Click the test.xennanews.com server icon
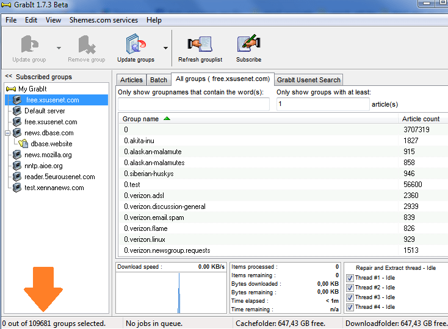This screenshot has width=448, height=329. tap(17, 187)
